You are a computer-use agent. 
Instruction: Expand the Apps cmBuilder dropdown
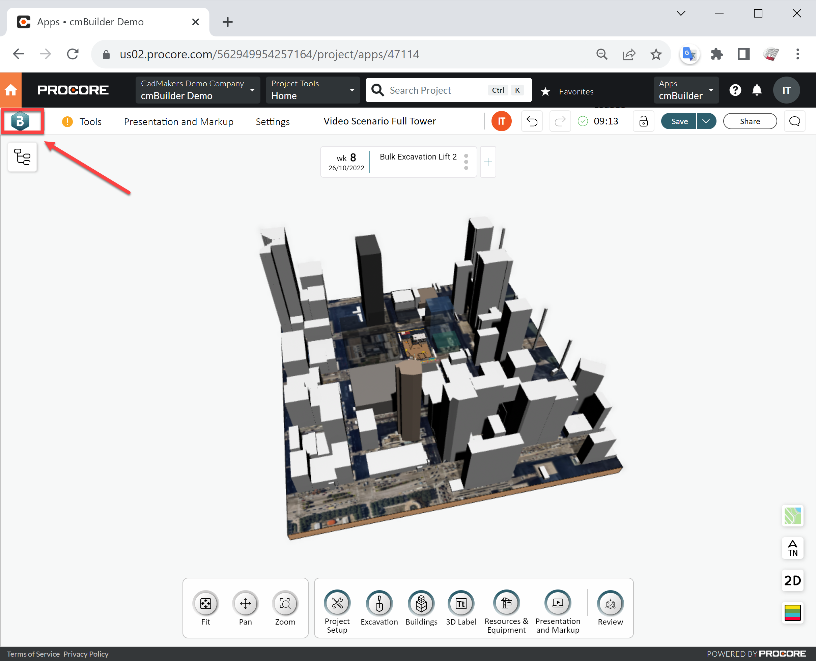pos(686,90)
